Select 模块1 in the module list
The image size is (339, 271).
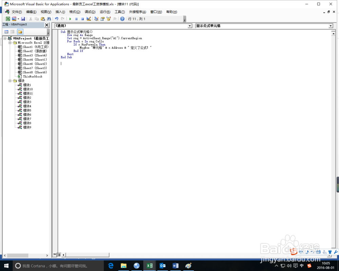pyautogui.click(x=24, y=85)
